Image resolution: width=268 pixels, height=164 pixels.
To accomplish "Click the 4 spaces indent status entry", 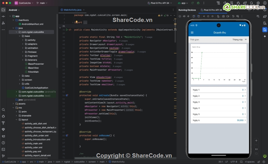I will point(250,162).
